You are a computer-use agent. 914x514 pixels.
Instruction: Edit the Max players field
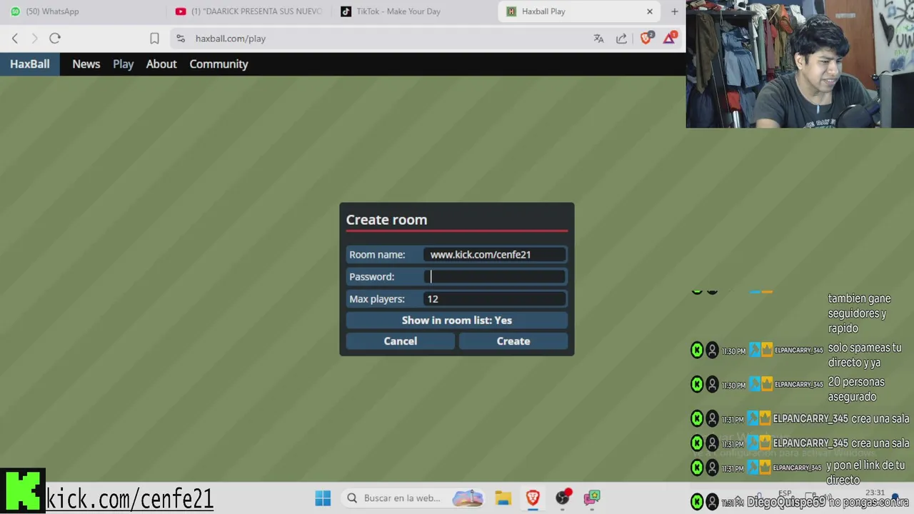(x=495, y=299)
